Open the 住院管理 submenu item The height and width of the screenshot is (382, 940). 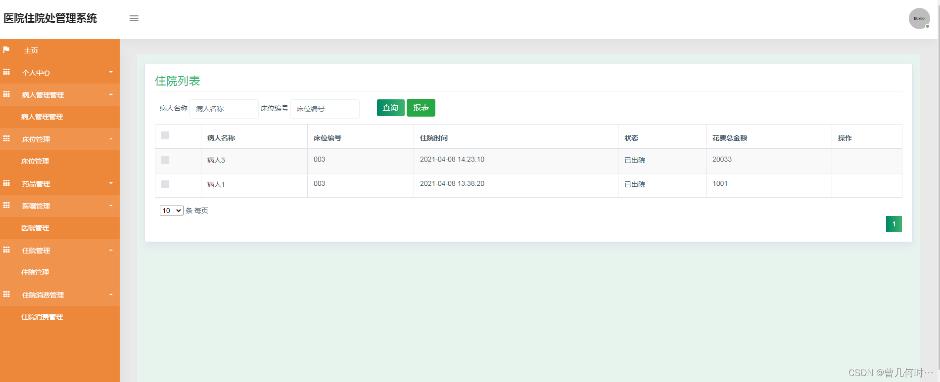tap(35, 272)
